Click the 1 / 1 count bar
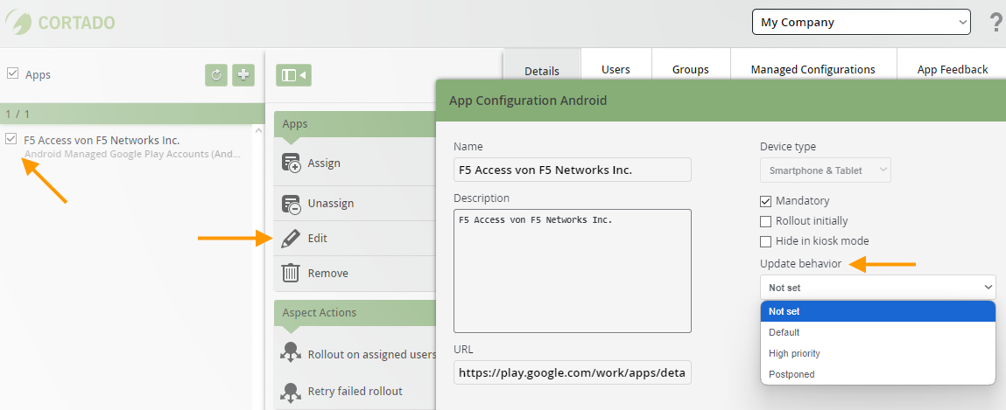 (132, 114)
